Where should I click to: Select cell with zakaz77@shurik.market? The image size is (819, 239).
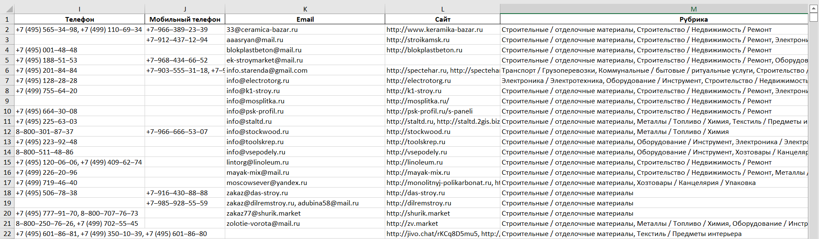(x=305, y=213)
